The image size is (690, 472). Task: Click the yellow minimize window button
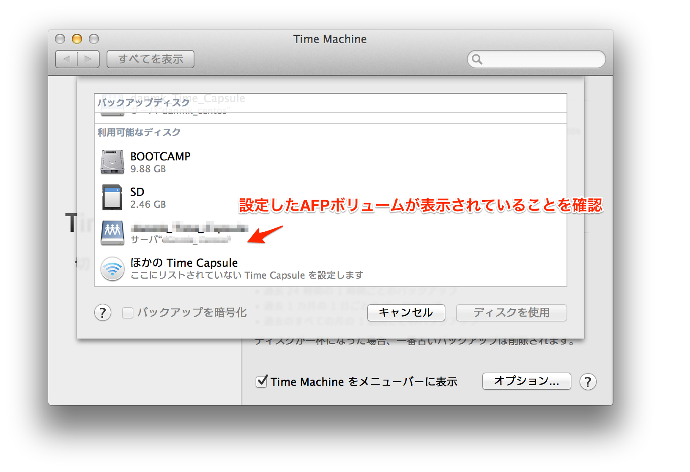click(x=77, y=39)
